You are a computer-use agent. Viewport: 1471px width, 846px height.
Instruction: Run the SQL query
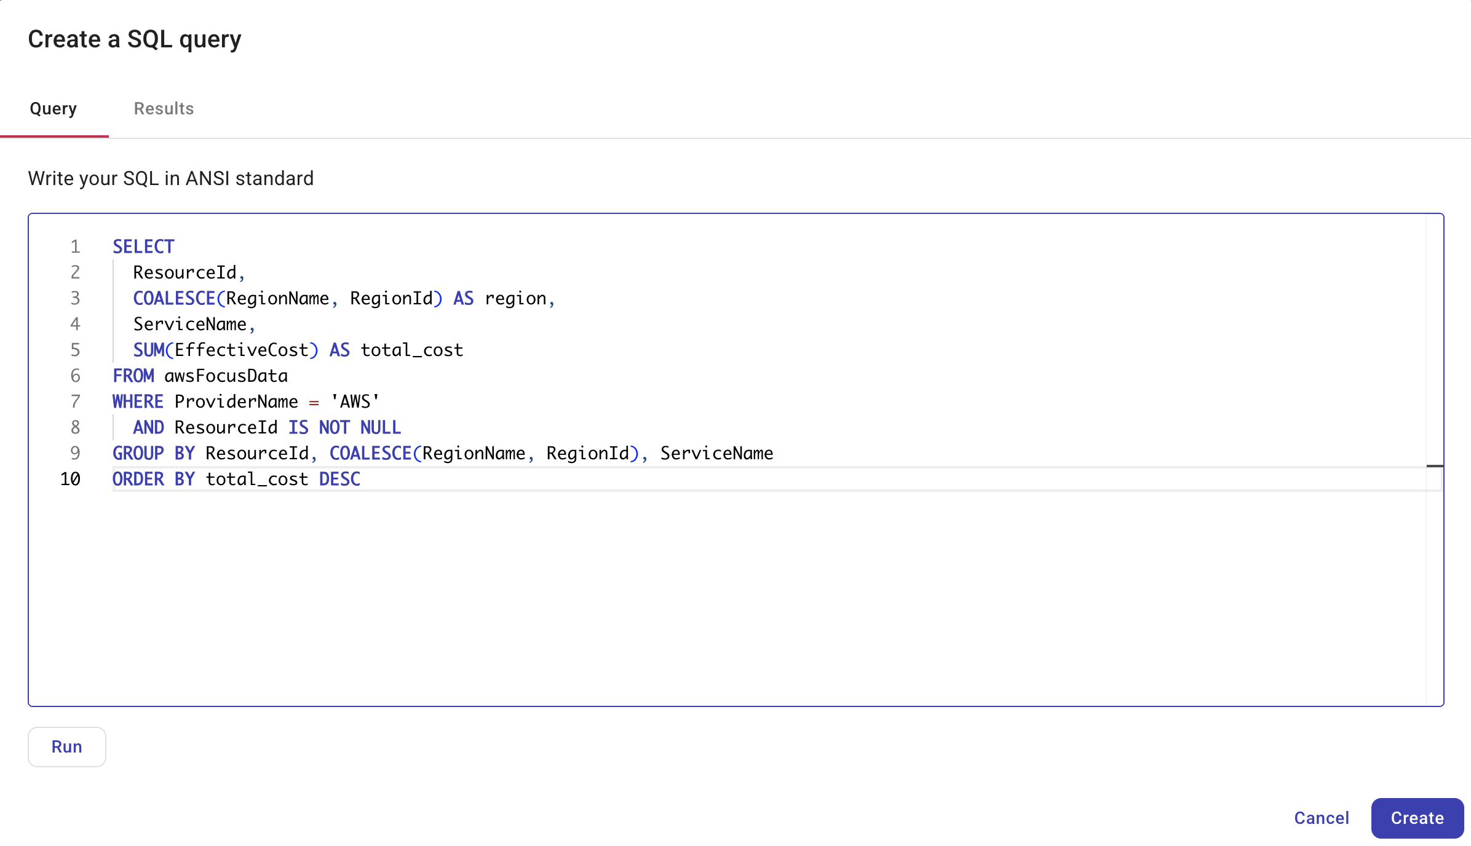point(66,746)
